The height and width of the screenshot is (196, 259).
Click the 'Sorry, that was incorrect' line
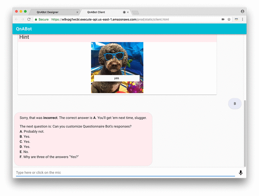pos(83,118)
